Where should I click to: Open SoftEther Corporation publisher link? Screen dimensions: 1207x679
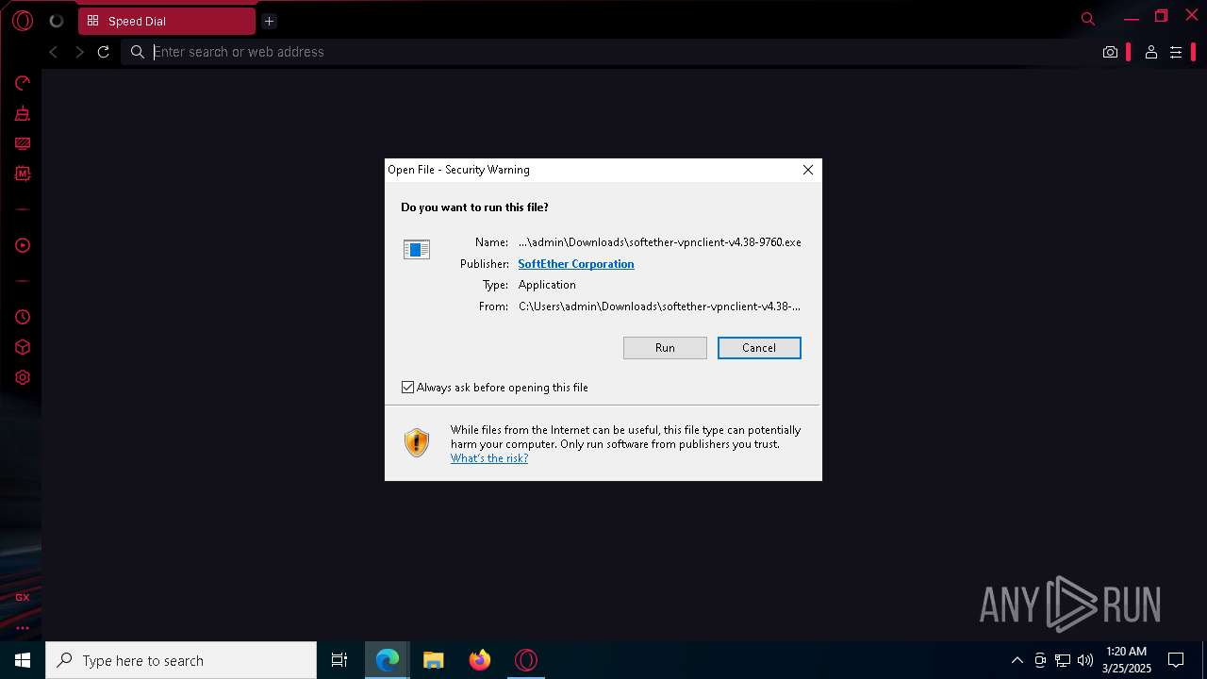576,264
